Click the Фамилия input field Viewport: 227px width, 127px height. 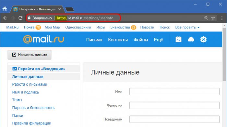click(x=174, y=105)
